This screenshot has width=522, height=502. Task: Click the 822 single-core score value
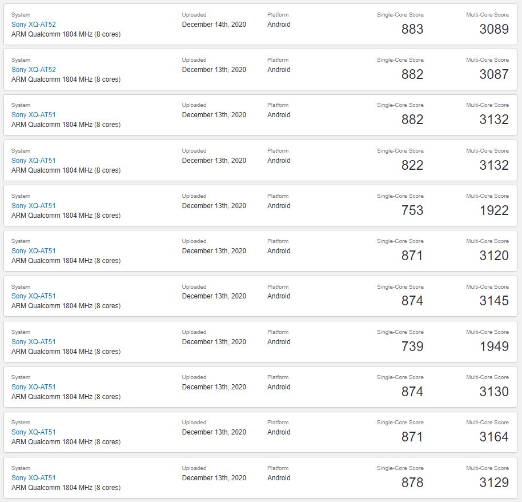[412, 165]
